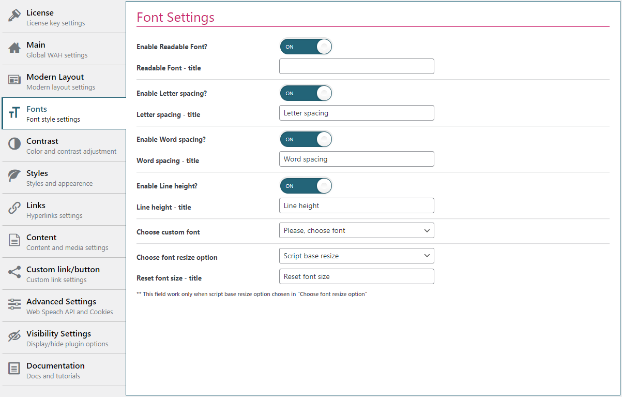The width and height of the screenshot is (622, 397).
Task: Focus the Readable Font title field
Action: click(x=357, y=66)
